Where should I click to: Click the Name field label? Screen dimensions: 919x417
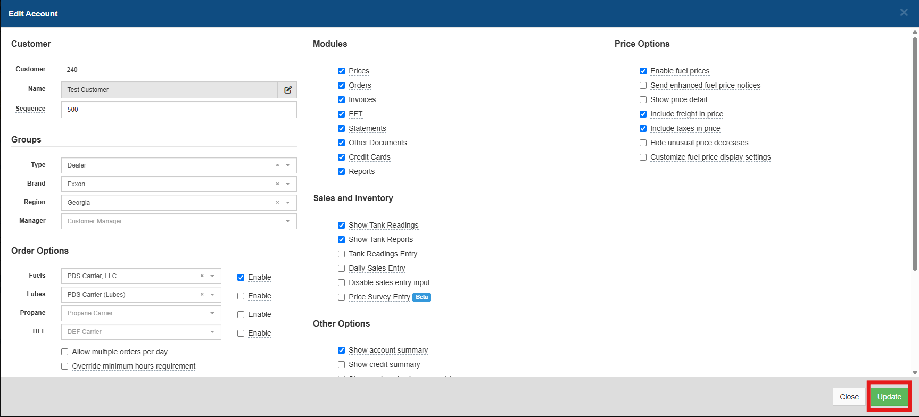[x=37, y=89]
